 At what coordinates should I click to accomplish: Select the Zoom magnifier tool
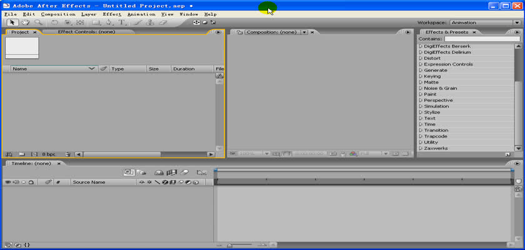coord(39,22)
